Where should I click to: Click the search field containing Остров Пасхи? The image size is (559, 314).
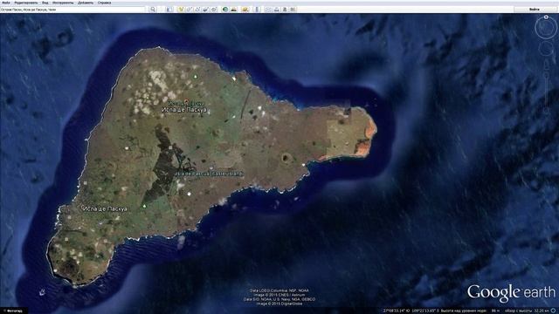pyautogui.click(x=72, y=10)
